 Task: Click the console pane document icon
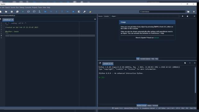point(185,63)
